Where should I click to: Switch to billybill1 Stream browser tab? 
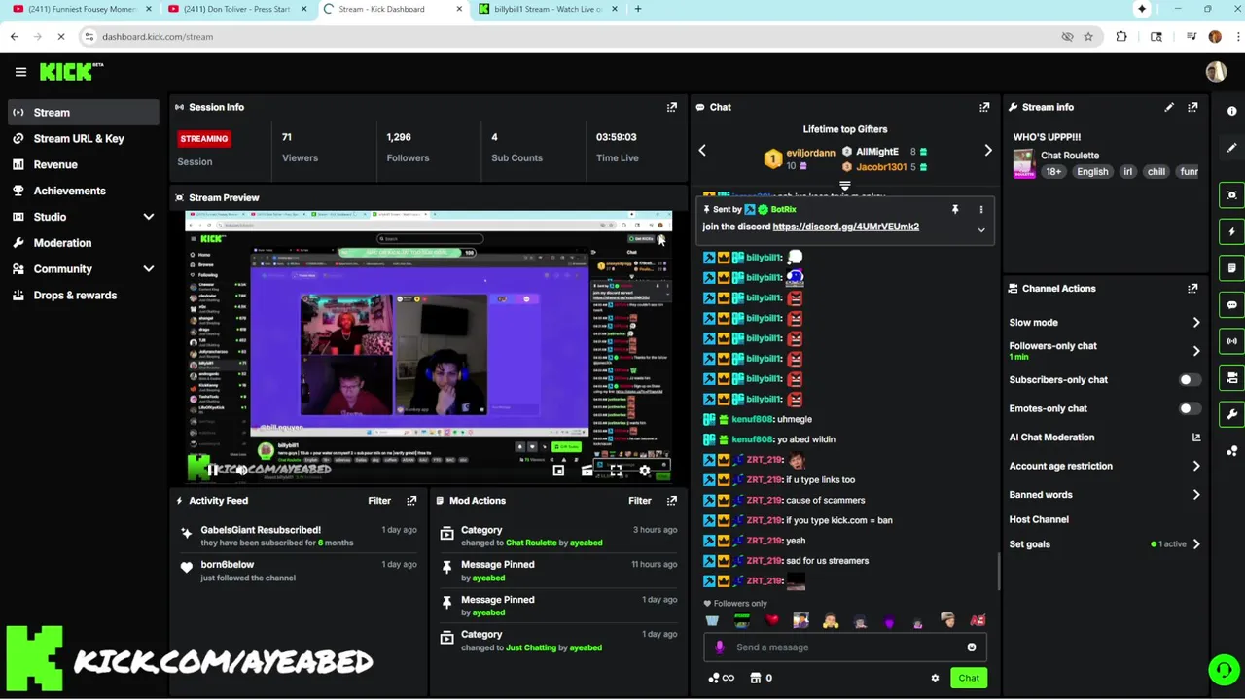pyautogui.click(x=547, y=9)
